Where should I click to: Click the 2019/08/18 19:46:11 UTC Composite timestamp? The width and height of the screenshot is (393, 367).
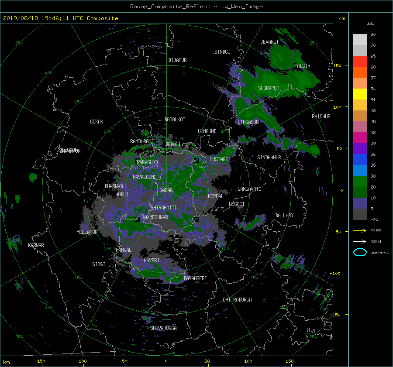(60, 18)
